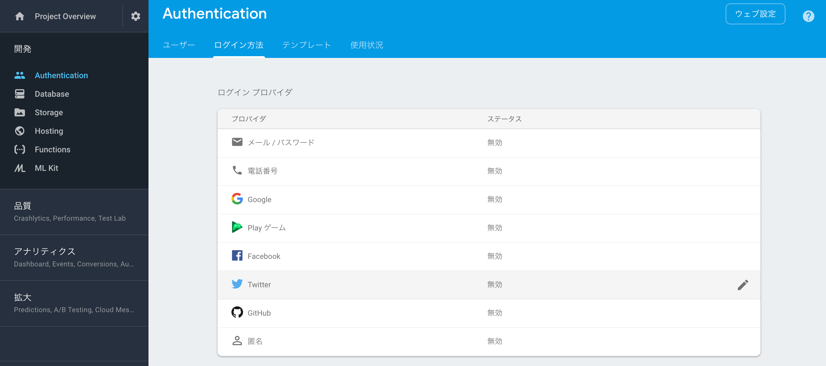The height and width of the screenshot is (366, 826).
Task: Open Authentication in the sidebar
Action: 61,75
